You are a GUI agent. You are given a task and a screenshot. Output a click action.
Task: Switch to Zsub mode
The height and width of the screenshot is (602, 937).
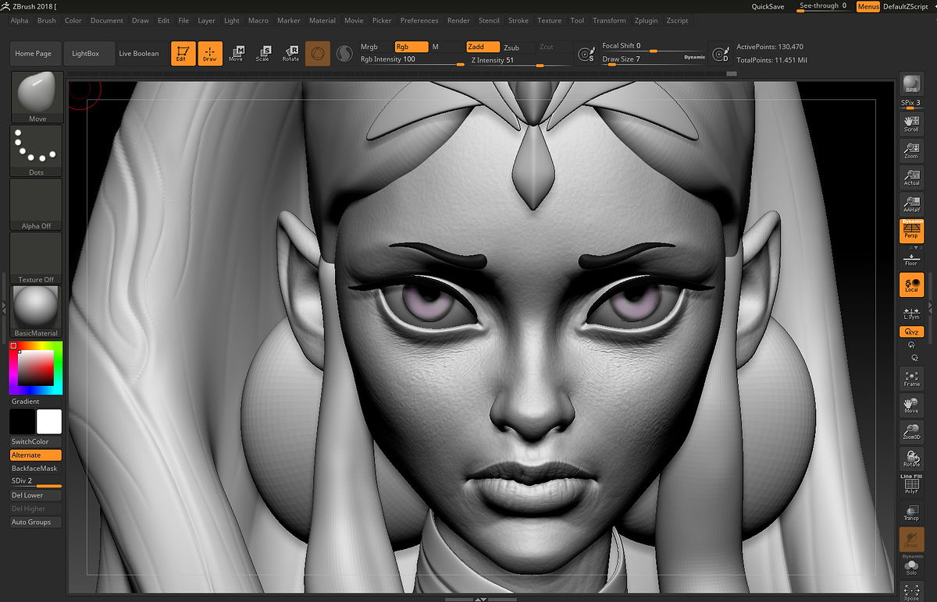[518, 48]
